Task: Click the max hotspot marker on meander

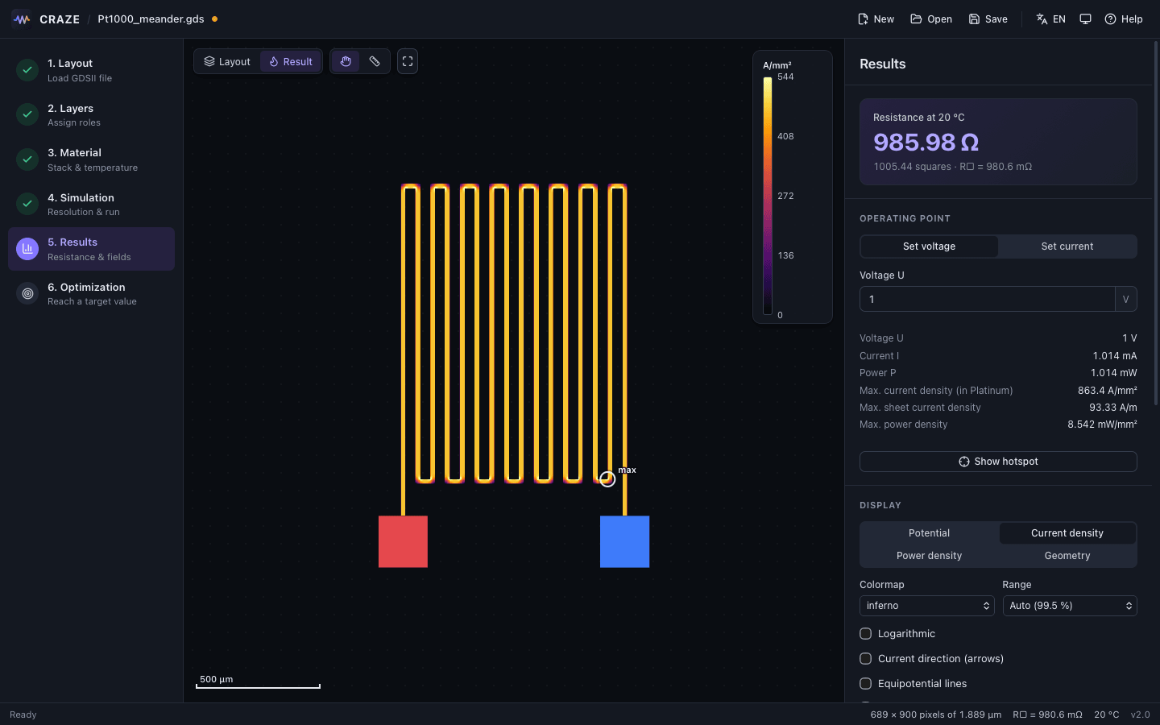Action: tap(607, 479)
